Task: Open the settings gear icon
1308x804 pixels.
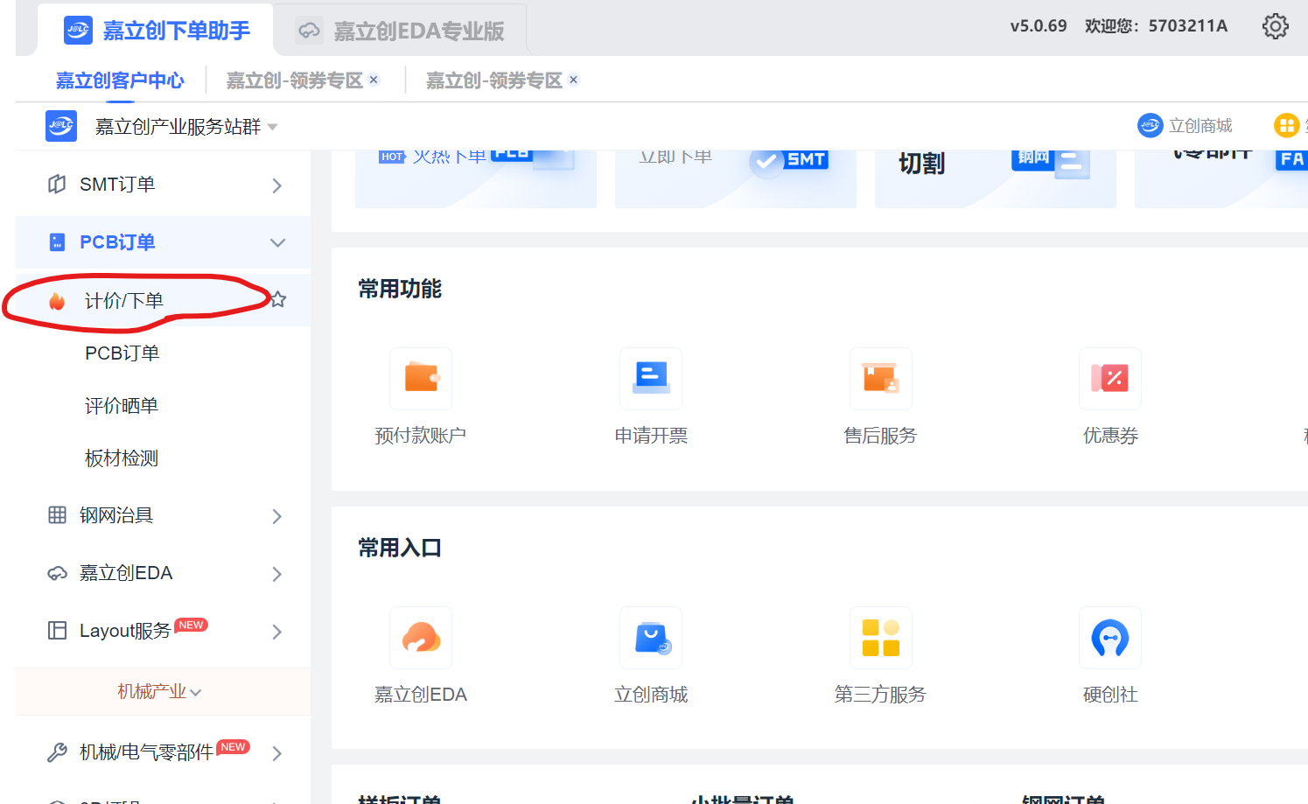Action: click(1275, 26)
